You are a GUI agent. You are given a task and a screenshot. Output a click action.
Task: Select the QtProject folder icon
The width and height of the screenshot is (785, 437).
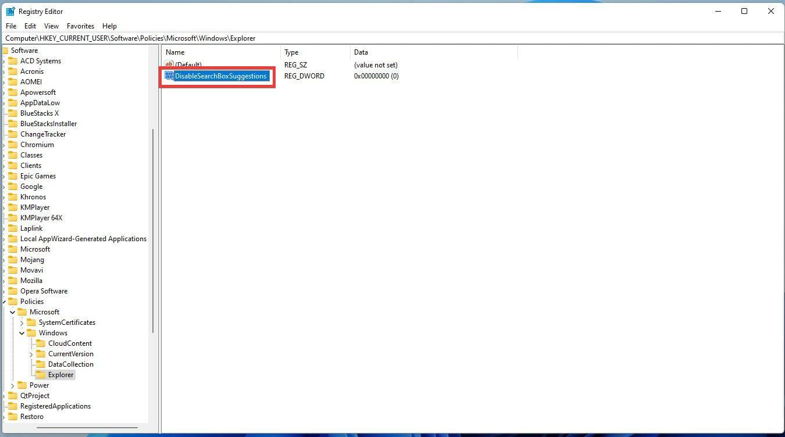click(13, 395)
